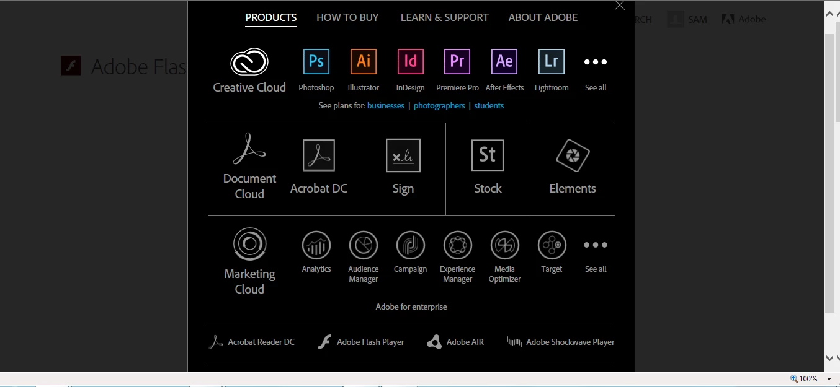Select the Media Optimizer icon

pos(505,245)
